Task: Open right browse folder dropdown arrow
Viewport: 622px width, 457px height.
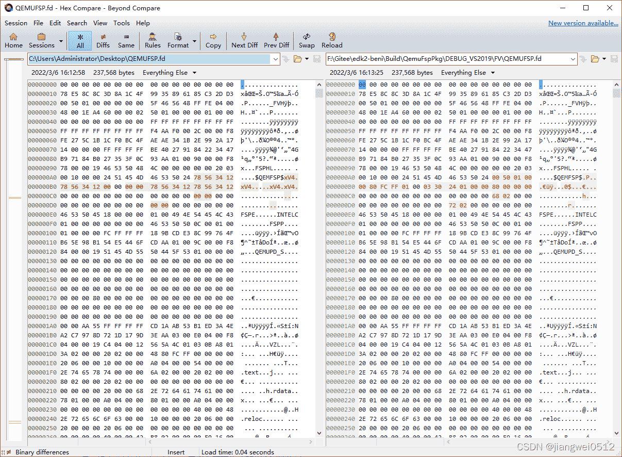Action: pos(604,59)
